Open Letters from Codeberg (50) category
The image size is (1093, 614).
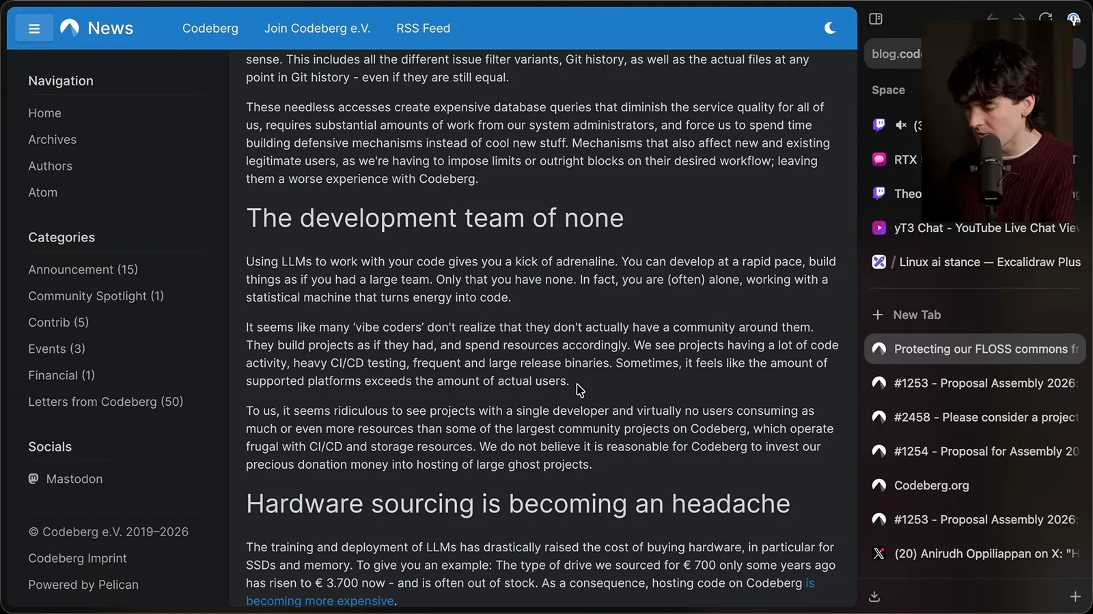click(x=105, y=402)
